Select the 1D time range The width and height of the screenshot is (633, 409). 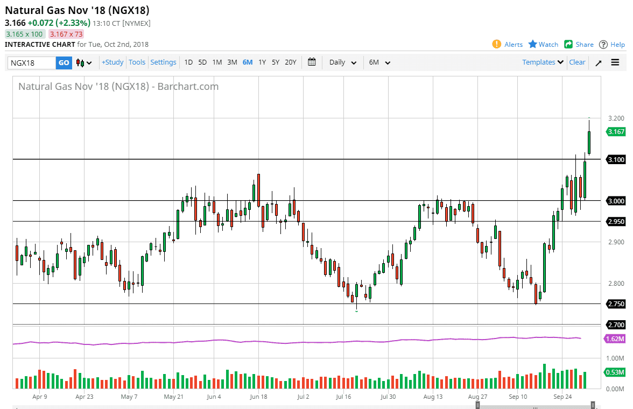tap(188, 62)
